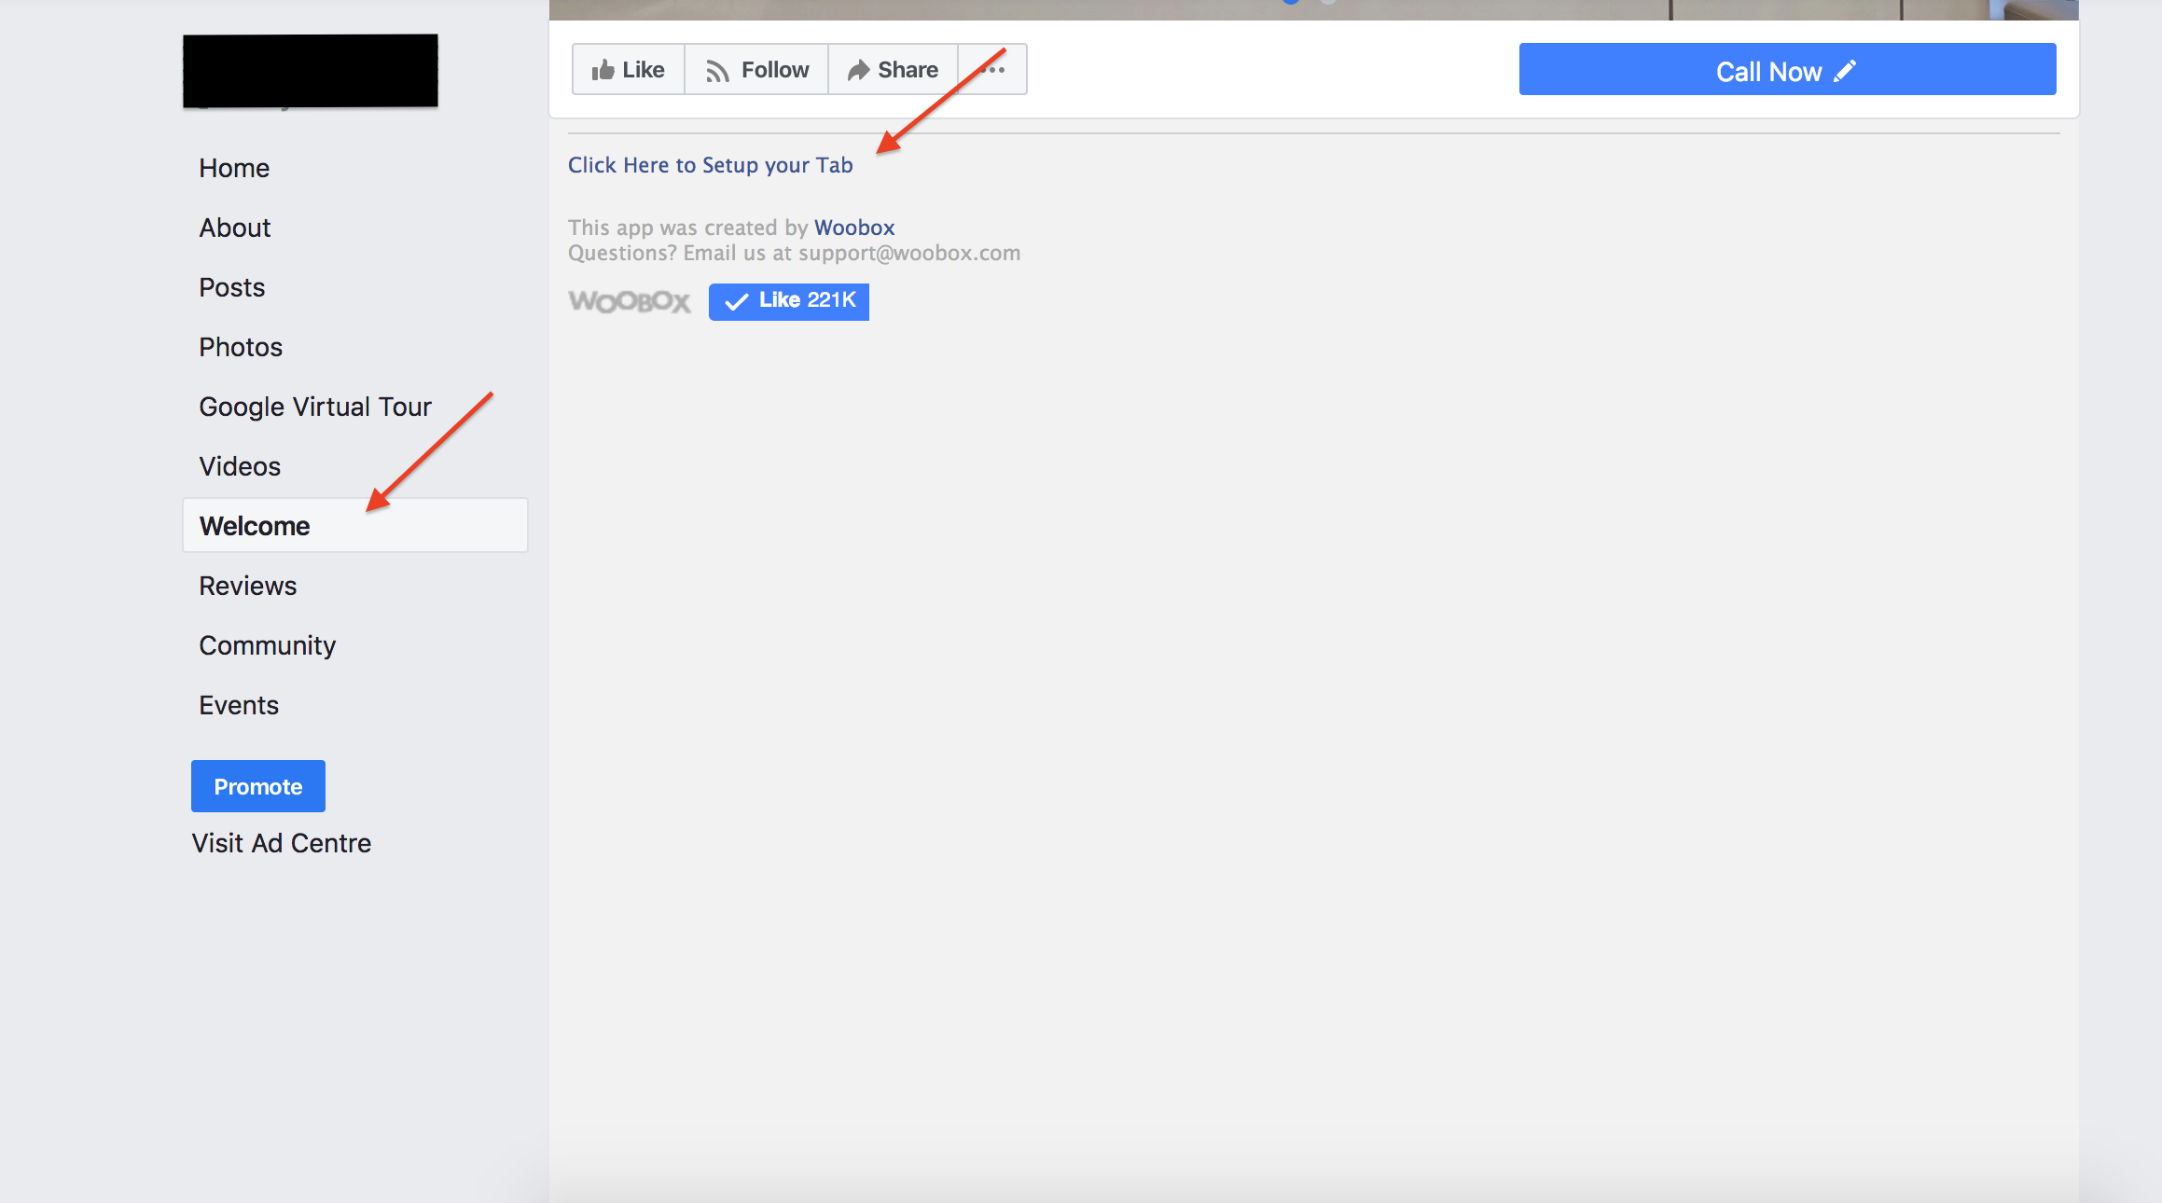Click the Woobox logo
This screenshot has height=1203, width=2162.
click(630, 301)
